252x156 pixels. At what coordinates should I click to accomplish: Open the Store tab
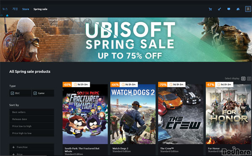pos(26,9)
